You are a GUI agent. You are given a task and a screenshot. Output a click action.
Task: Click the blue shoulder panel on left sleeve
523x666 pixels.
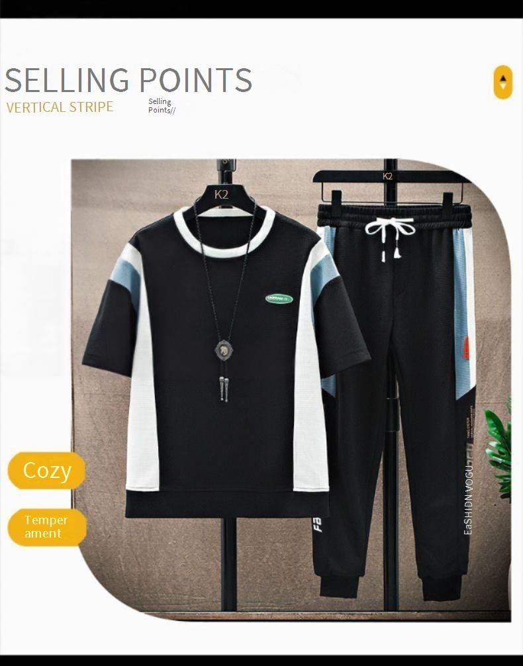(x=126, y=277)
